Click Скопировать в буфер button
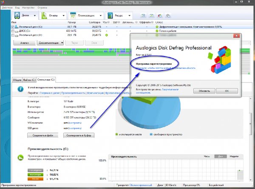255x189 pixels. 79,135
